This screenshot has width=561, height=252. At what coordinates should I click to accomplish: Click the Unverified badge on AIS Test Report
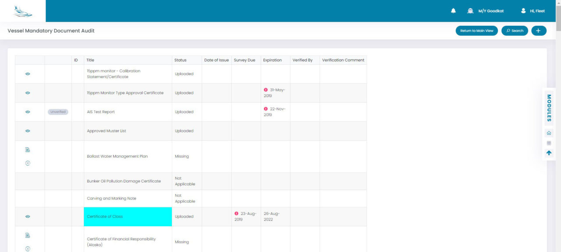point(57,111)
